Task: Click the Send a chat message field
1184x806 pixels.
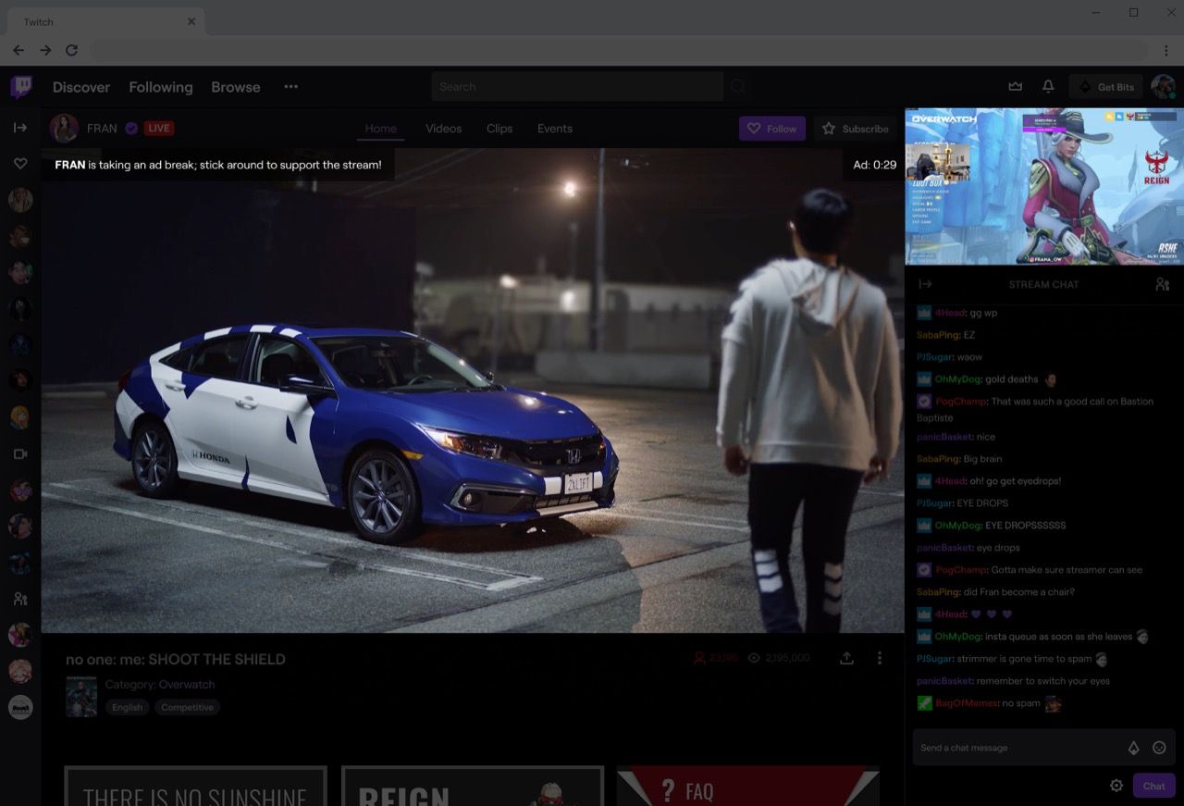Action: (x=1017, y=748)
